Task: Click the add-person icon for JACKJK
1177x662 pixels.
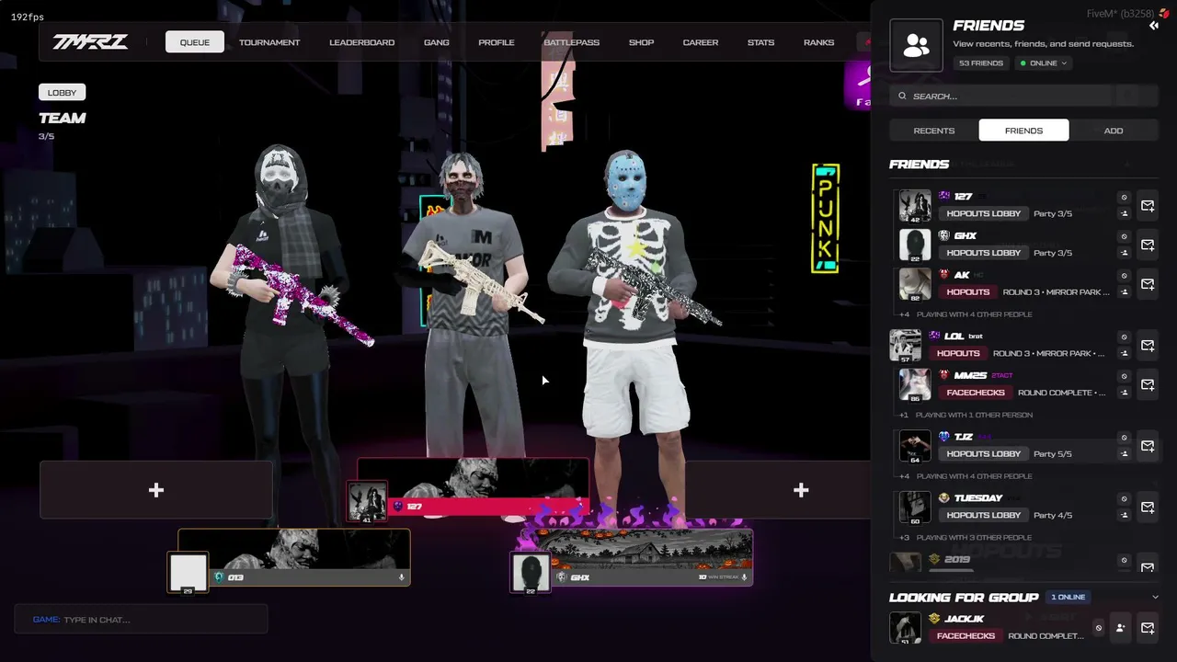Action: click(1120, 628)
